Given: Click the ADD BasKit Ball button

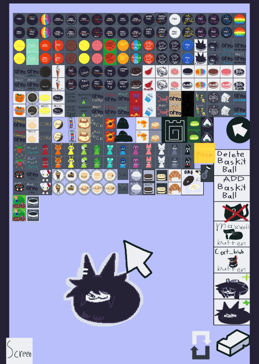Looking at the screenshot, I should tap(232, 188).
